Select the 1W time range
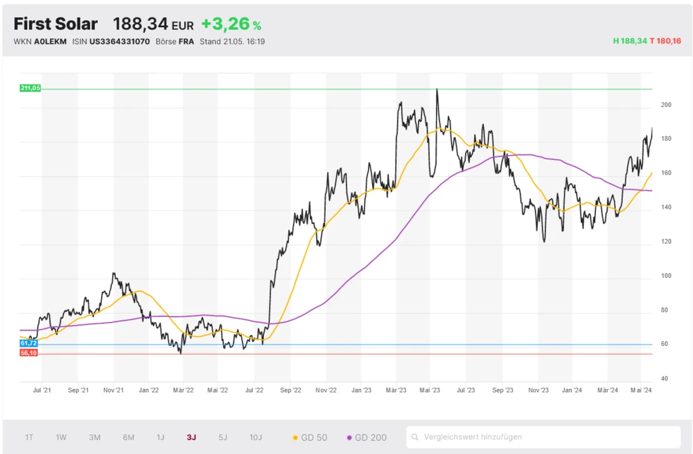This screenshot has height=454, width=693. pyautogui.click(x=61, y=437)
